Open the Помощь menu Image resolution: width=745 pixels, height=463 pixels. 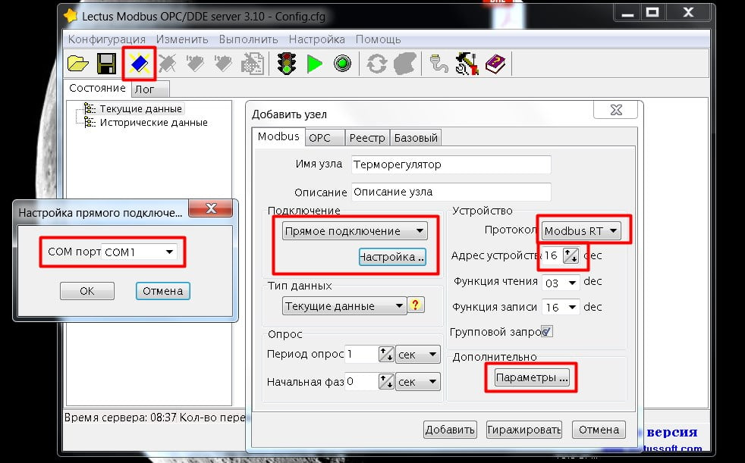tap(379, 39)
